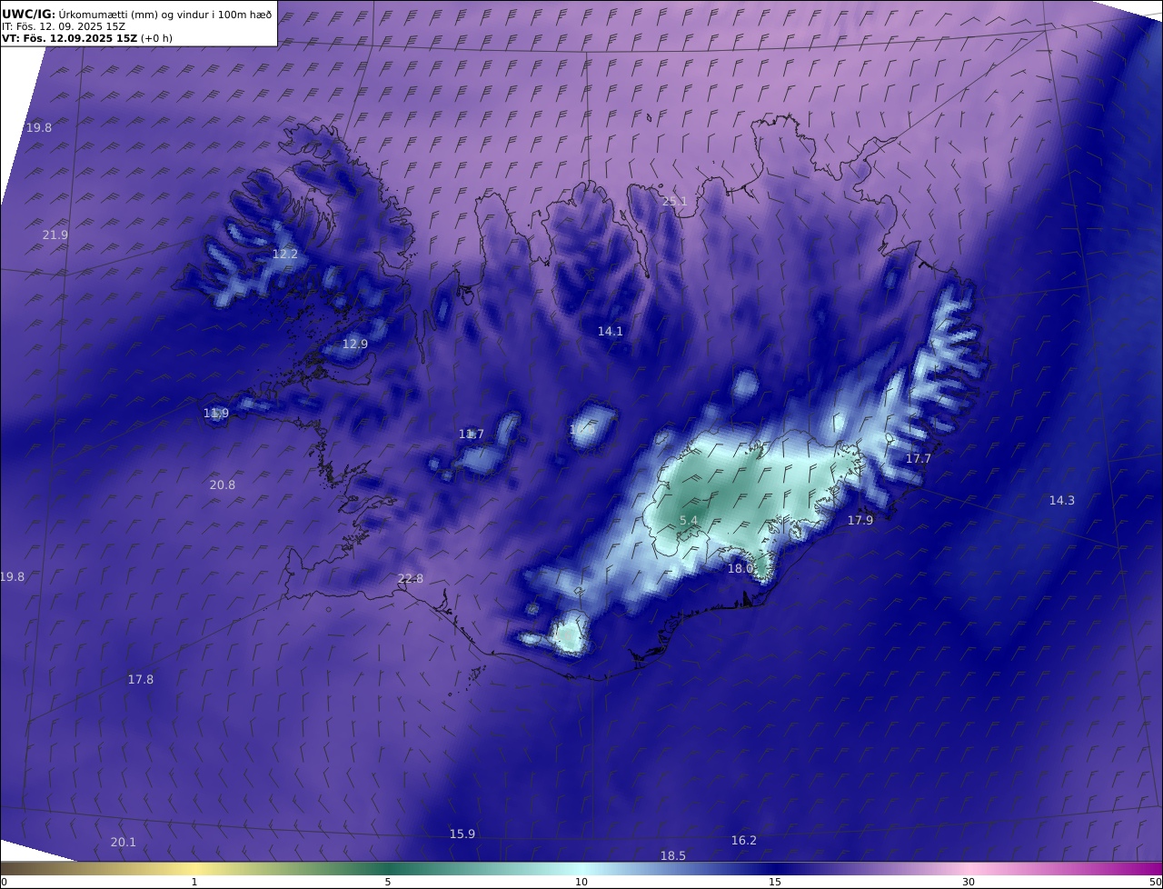The width and height of the screenshot is (1163, 889).
Task: Click the 12.9 value label
Action: pos(355,344)
